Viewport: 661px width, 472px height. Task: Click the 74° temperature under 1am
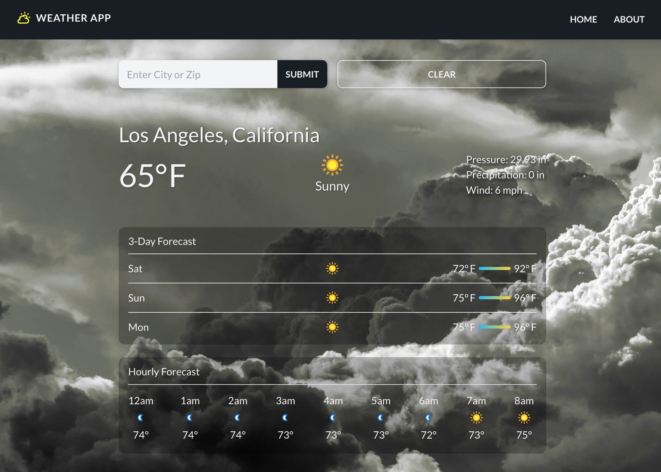tap(190, 435)
